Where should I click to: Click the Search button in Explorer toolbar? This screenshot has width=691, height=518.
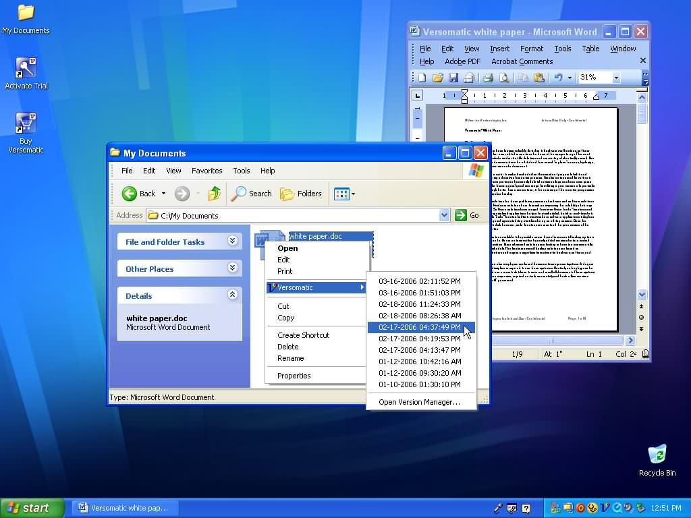(x=252, y=194)
